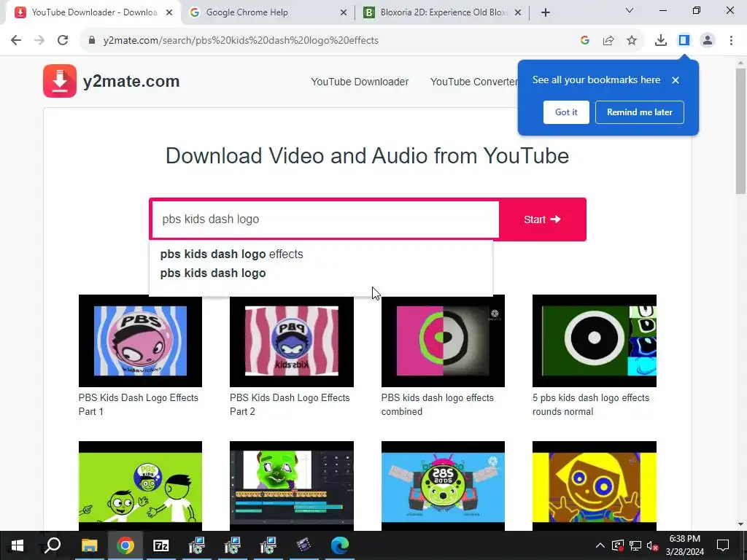This screenshot has width=747, height=560.
Task: Switch to Bloxoria 2D tab
Action: (x=443, y=12)
